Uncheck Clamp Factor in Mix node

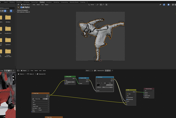127,99
